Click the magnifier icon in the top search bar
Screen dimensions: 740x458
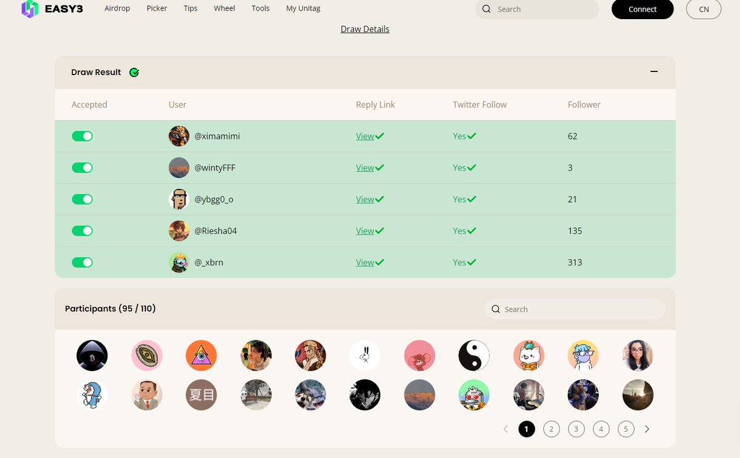tap(487, 9)
